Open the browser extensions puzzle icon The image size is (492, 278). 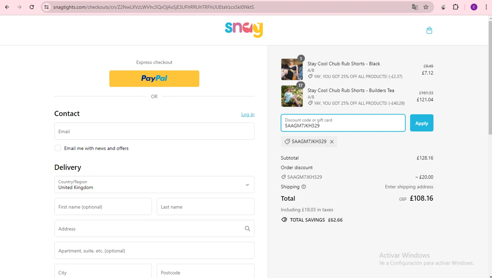[x=456, y=7]
